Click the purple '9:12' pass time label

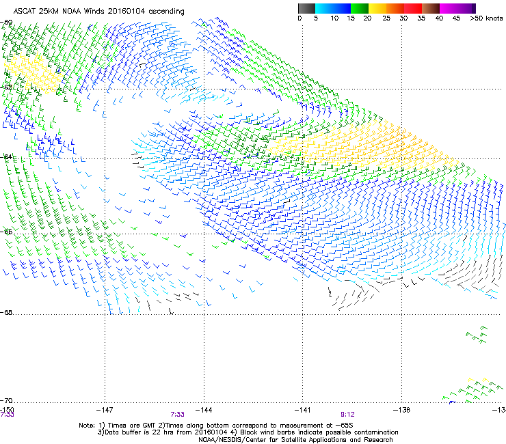click(x=347, y=415)
